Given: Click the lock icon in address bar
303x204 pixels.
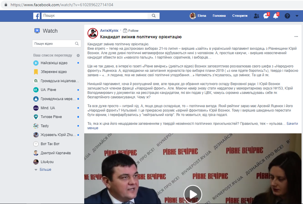Looking at the screenshot, I should click(x=6, y=5).
